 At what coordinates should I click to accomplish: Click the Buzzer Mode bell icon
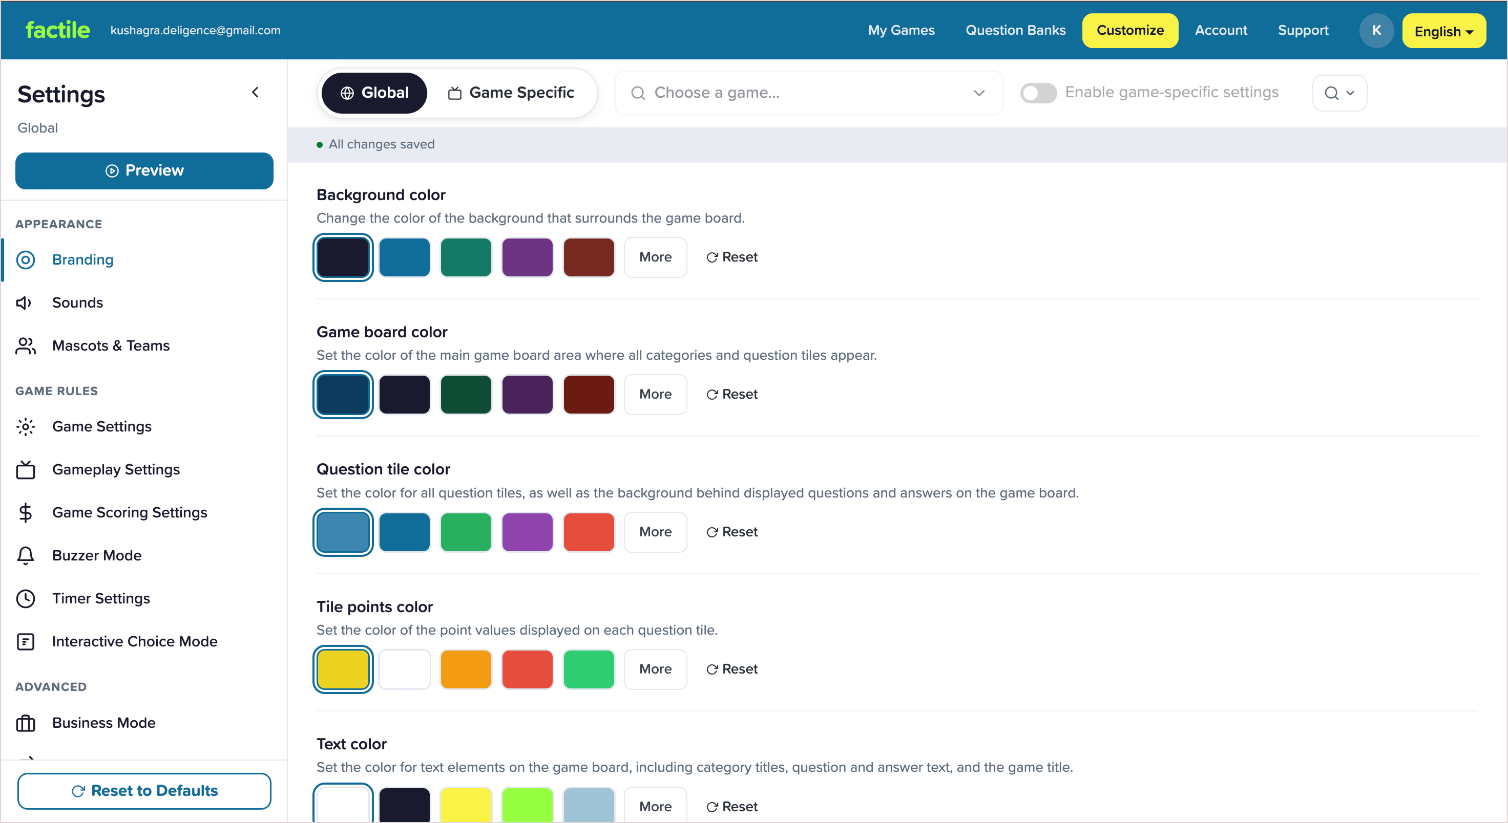[25, 556]
